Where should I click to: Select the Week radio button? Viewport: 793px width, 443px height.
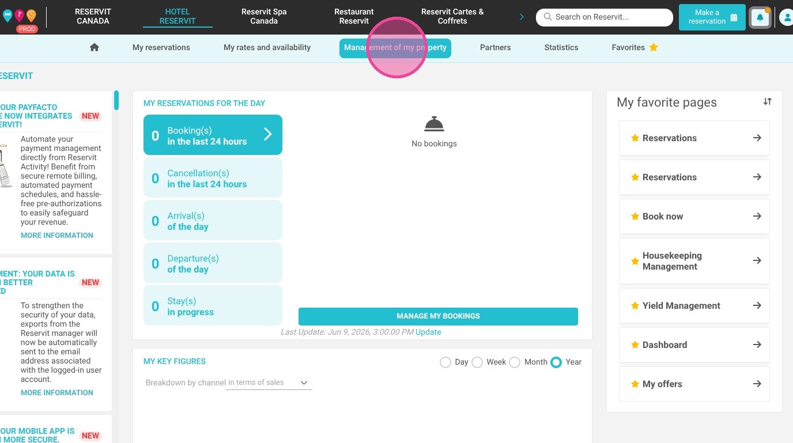(x=477, y=362)
